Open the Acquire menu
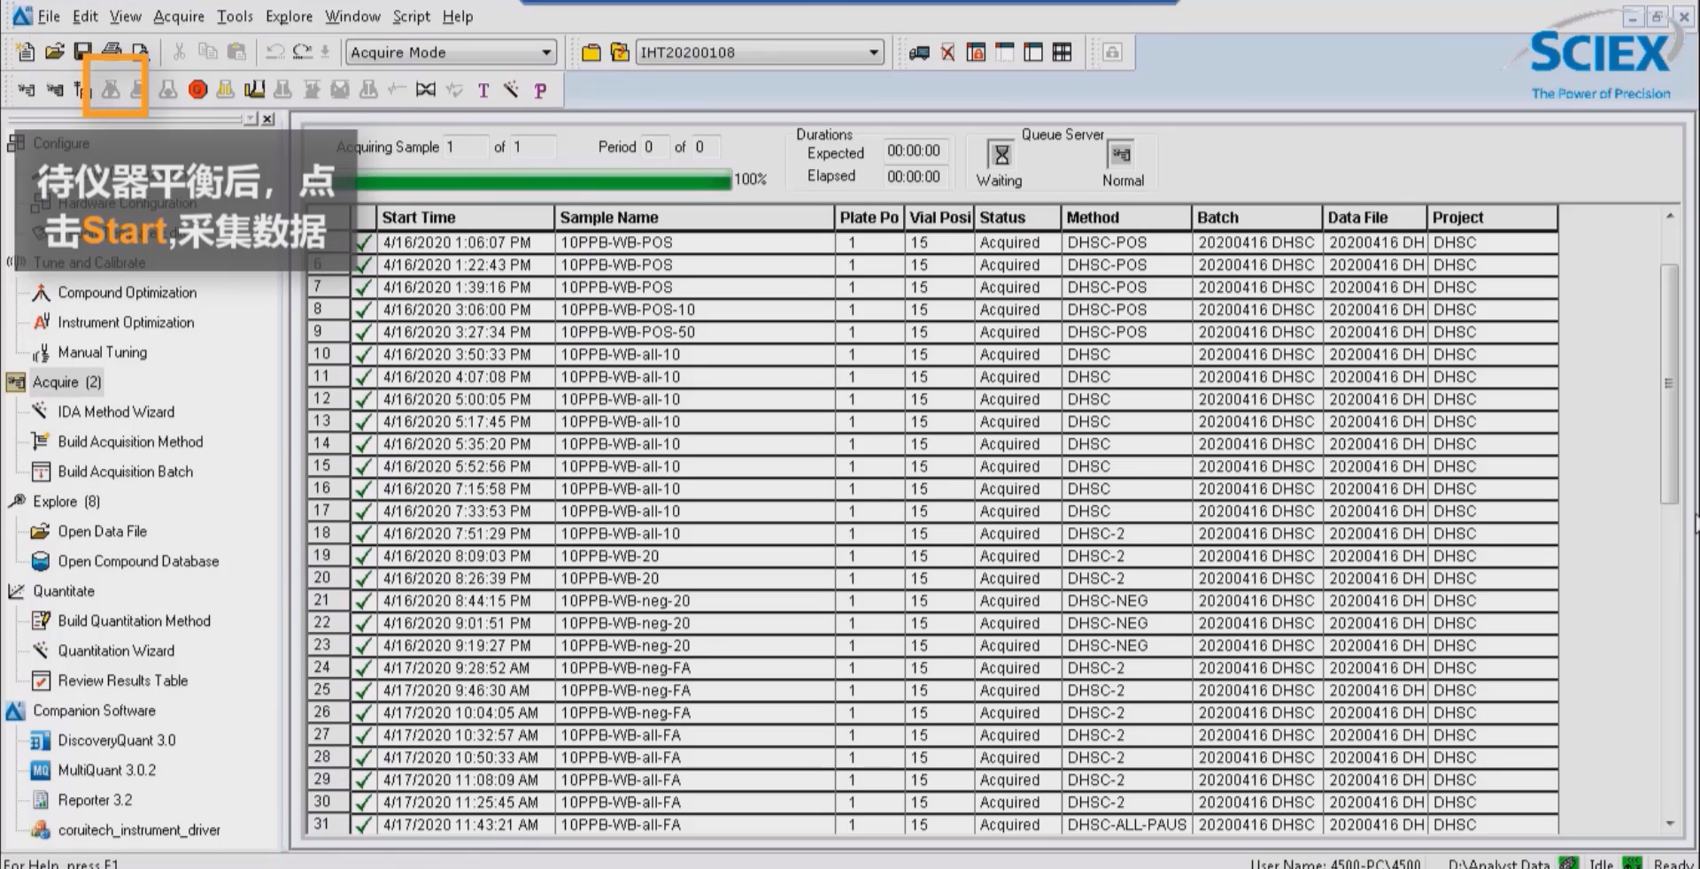 point(178,16)
